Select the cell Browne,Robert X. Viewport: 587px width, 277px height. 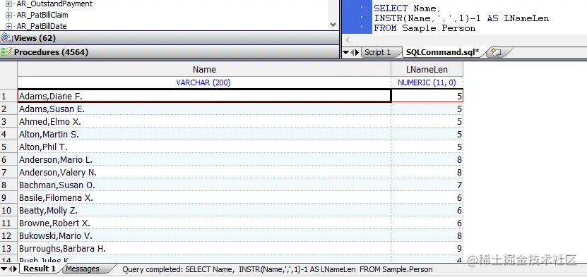click(204, 223)
